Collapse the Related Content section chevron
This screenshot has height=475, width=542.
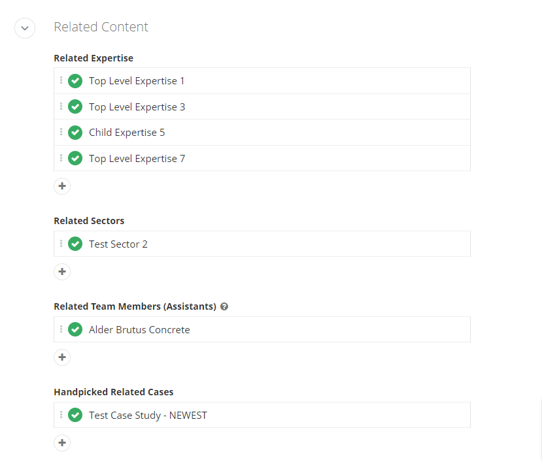click(x=25, y=28)
